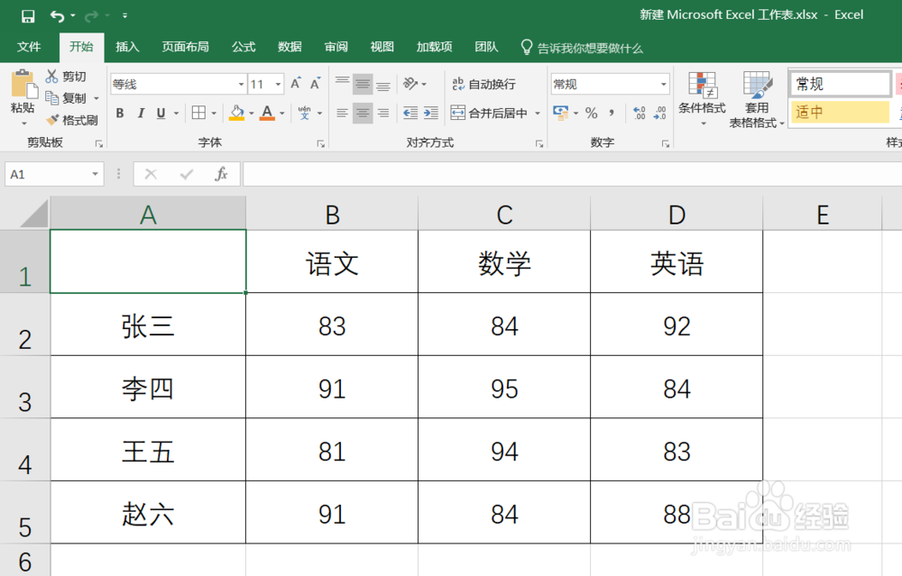Toggle middle vertical alignment

(363, 84)
